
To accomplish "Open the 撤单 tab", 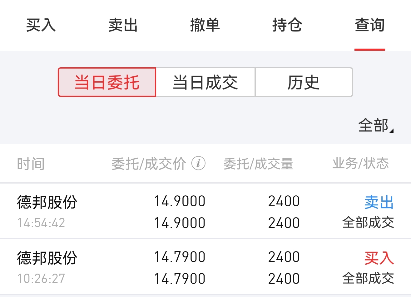I will pos(205,25).
